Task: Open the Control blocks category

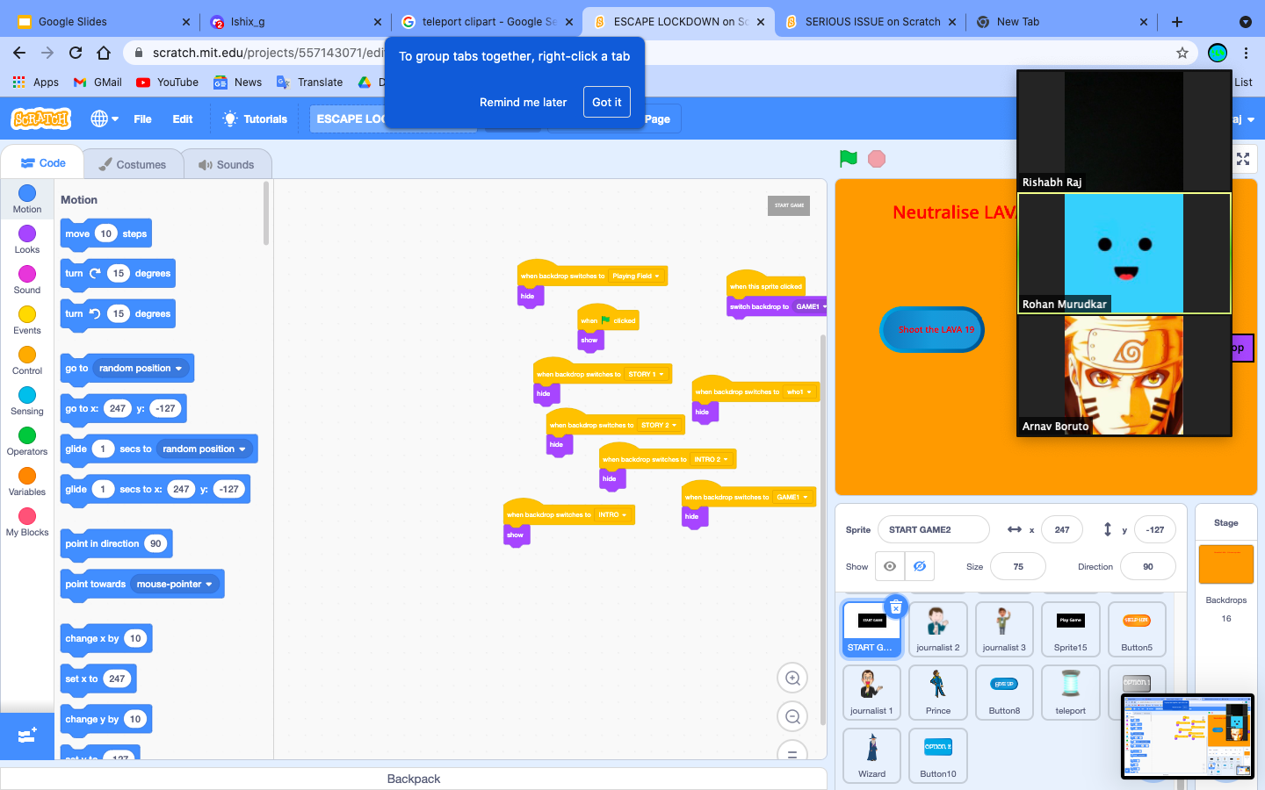Action: (27, 361)
